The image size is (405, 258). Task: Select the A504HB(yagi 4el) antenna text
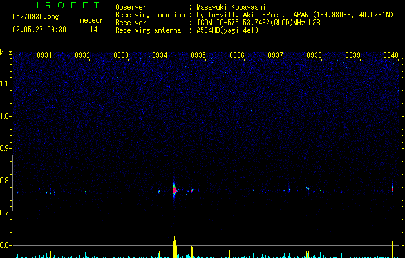227,30
